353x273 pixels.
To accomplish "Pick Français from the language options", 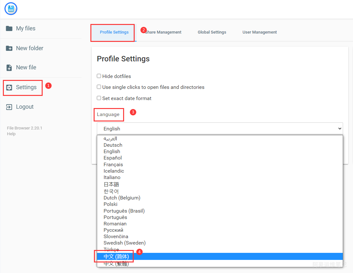I will 113,165.
